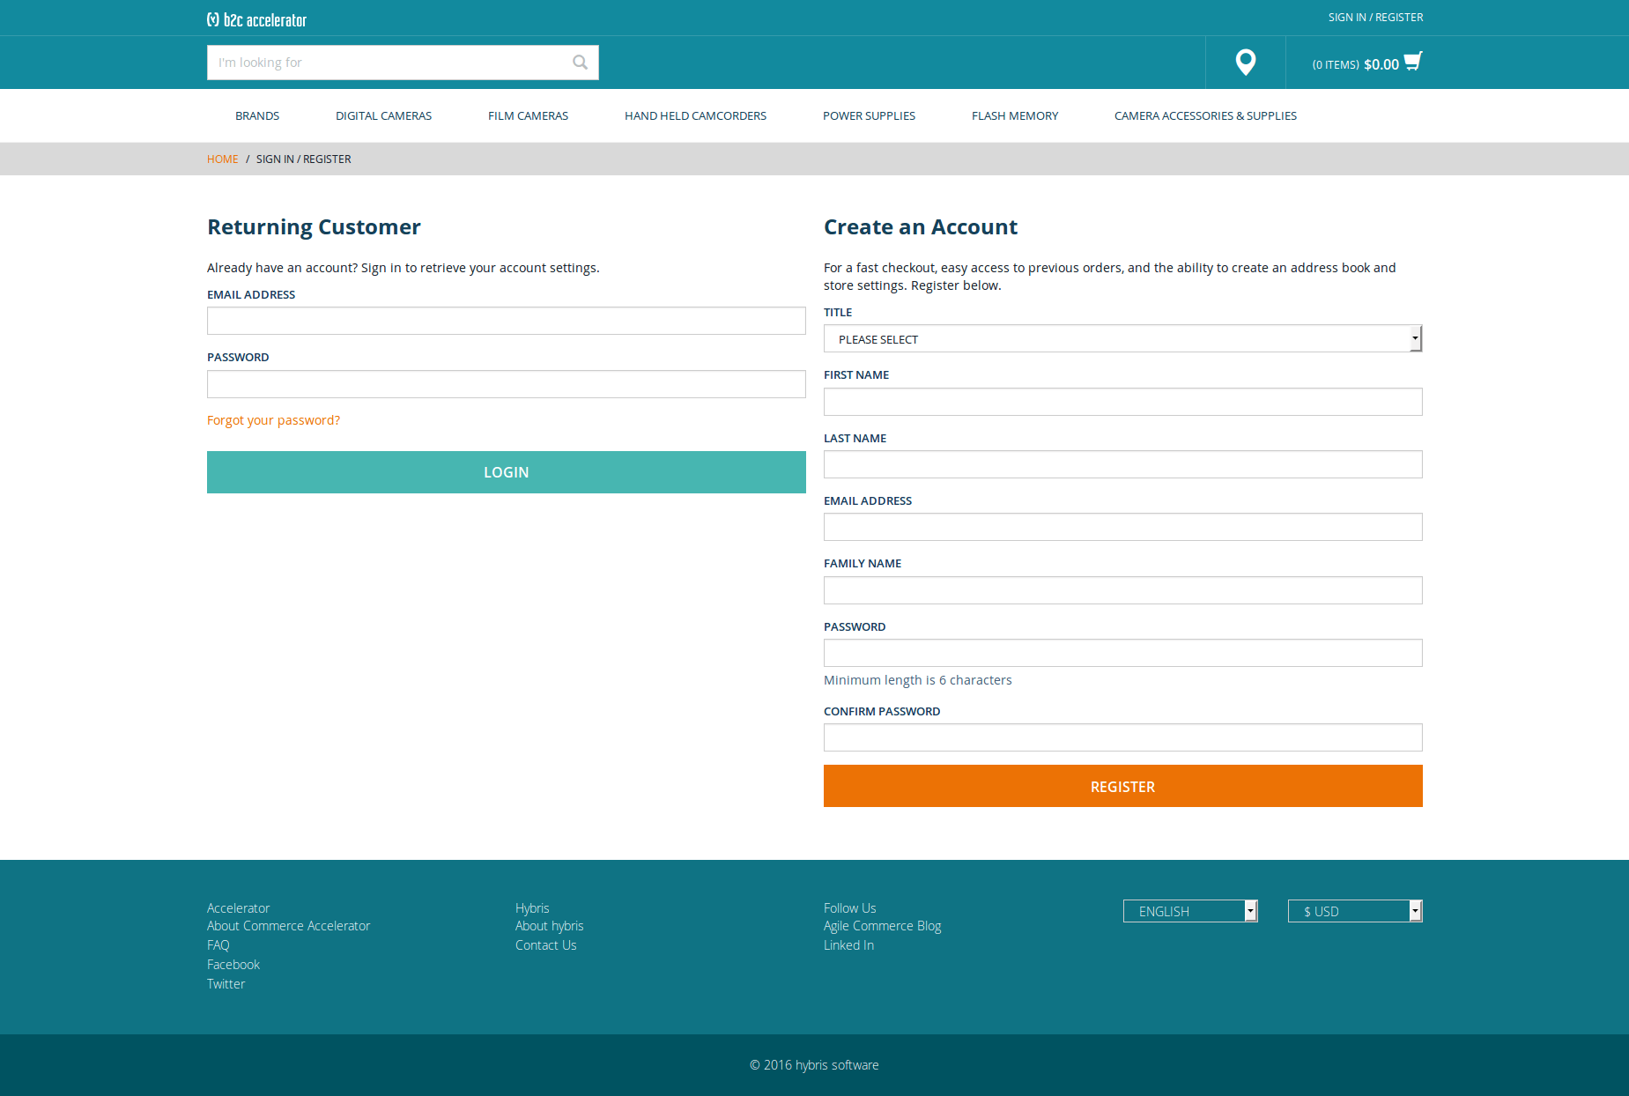Focus Create an Account email address field
The width and height of the screenshot is (1629, 1096).
point(1122,527)
